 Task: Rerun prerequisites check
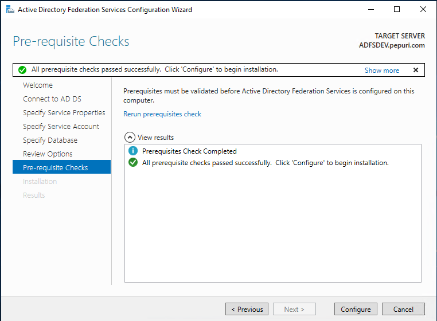[162, 114]
